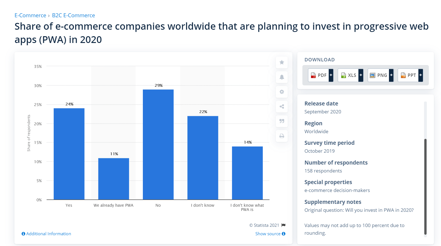The height and width of the screenshot is (246, 441).
Task: Download the chart as PPT
Action: [408, 75]
